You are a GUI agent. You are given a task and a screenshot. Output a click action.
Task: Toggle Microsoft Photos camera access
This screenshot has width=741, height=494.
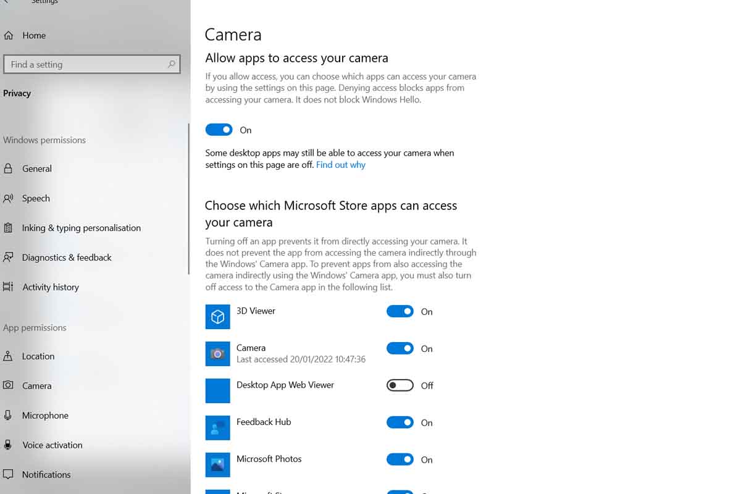400,459
